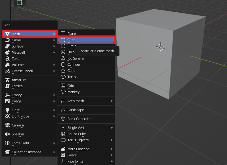Image resolution: width=227 pixels, height=165 pixels.
Task: Expand the Archimesh submenu
Action: (x=112, y=101)
